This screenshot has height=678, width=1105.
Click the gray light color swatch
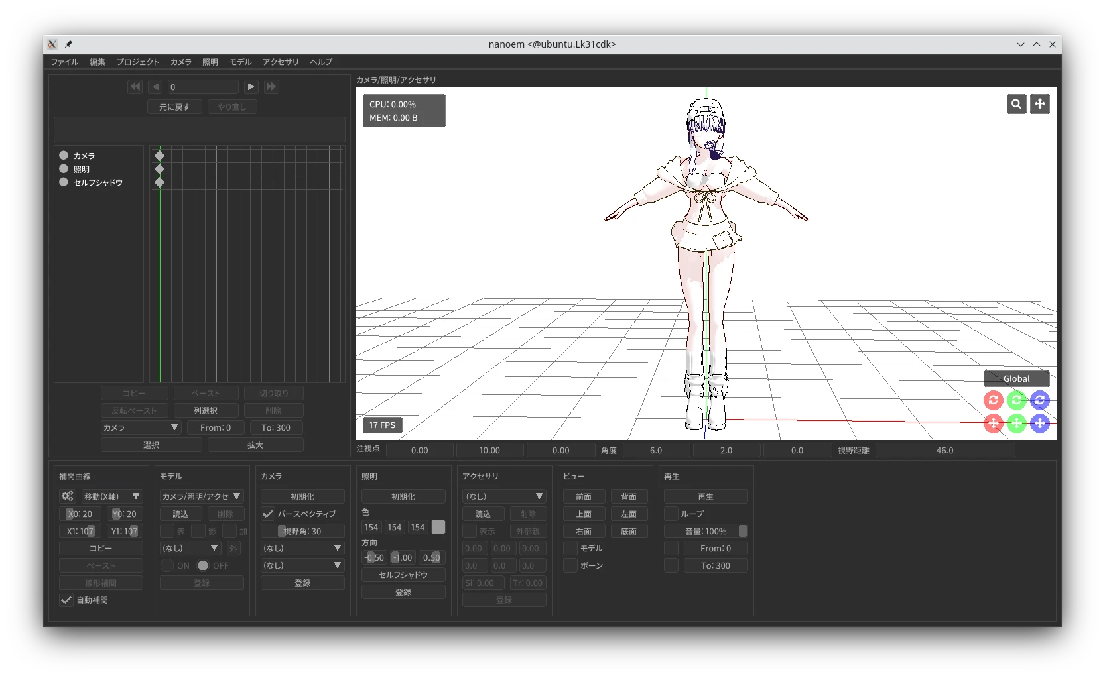pos(438,527)
